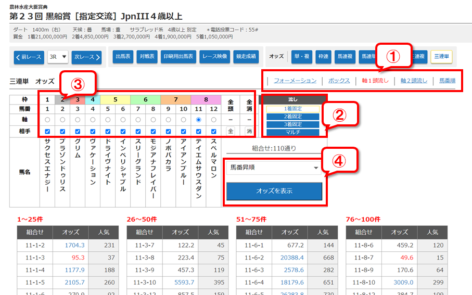
Task: Open the 印刷用出馬表 printable race card
Action: point(178,57)
